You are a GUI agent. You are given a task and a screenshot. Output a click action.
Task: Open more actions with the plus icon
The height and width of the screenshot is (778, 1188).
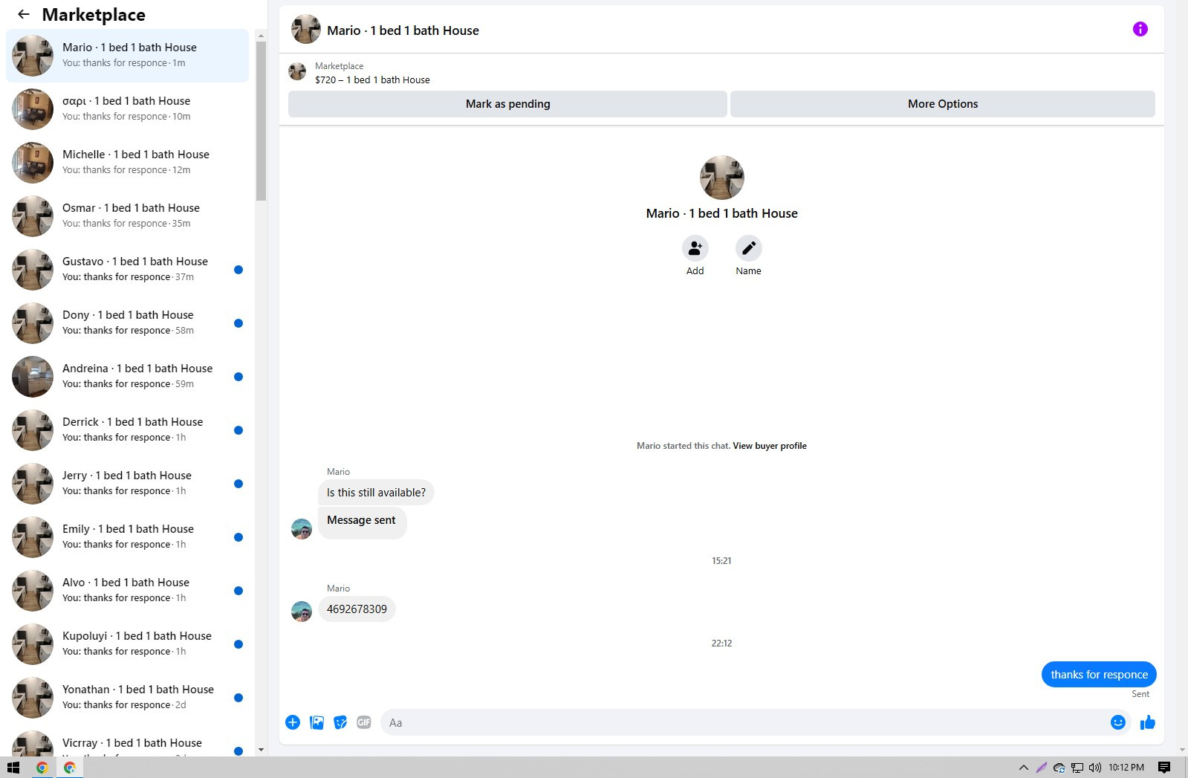(x=293, y=722)
